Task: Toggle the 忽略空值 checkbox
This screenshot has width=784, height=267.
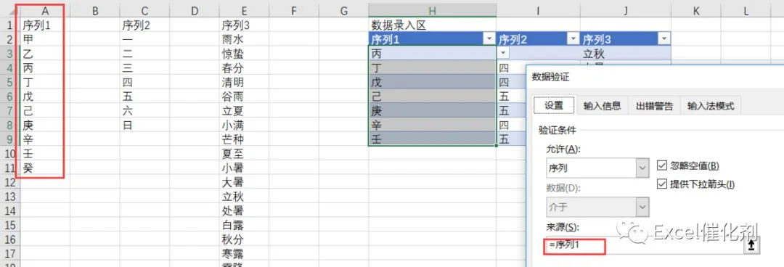Action: point(662,165)
